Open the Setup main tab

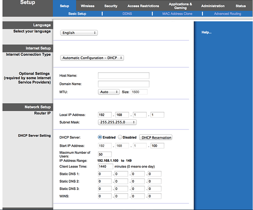tap(64, 6)
